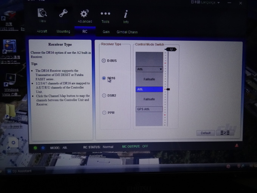Click the control mode slider handle
The height and width of the screenshot is (193, 257).
click(x=168, y=89)
